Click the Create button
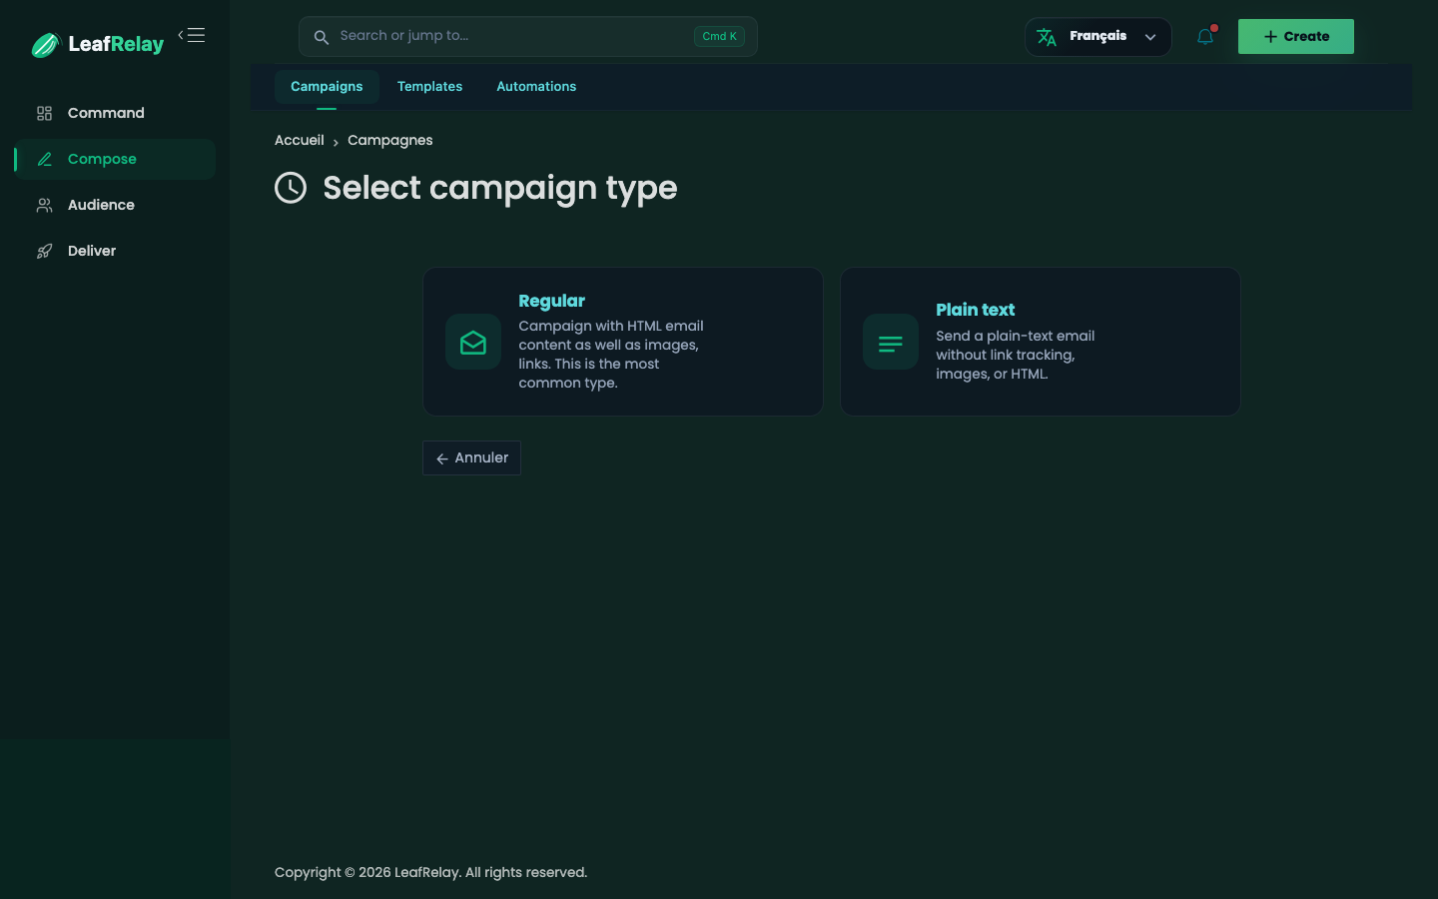Screen dimensions: 1438x899 tap(1295, 36)
